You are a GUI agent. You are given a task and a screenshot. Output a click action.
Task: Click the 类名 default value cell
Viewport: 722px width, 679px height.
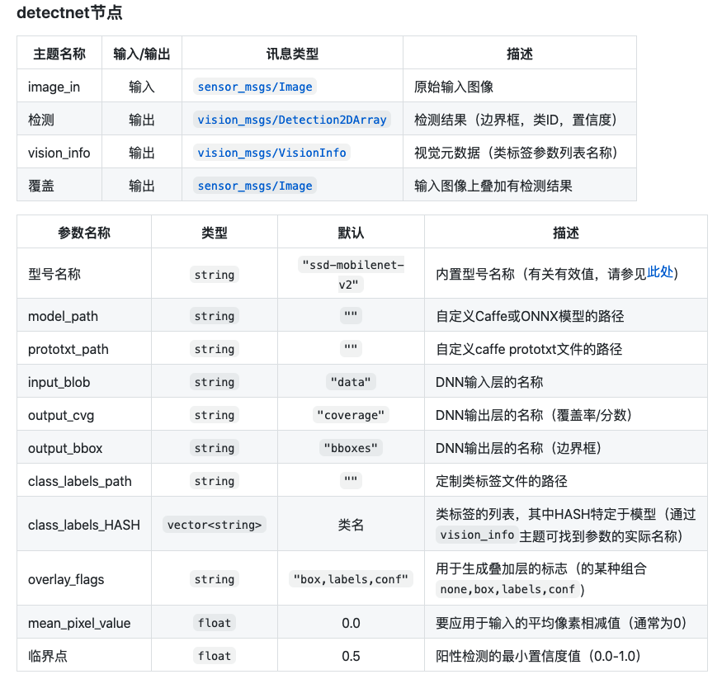coord(351,525)
